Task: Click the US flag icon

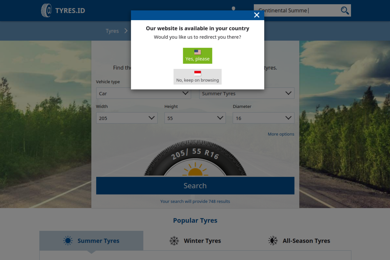Action: point(197,52)
